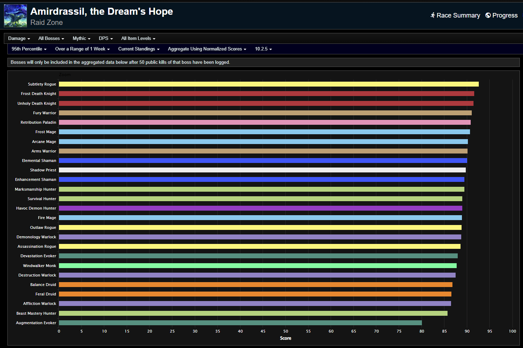Expand the All Item Levels dropdown
The width and height of the screenshot is (523, 348).
(138, 38)
